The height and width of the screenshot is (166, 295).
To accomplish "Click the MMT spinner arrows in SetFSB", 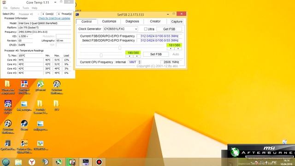I will point(139,62).
